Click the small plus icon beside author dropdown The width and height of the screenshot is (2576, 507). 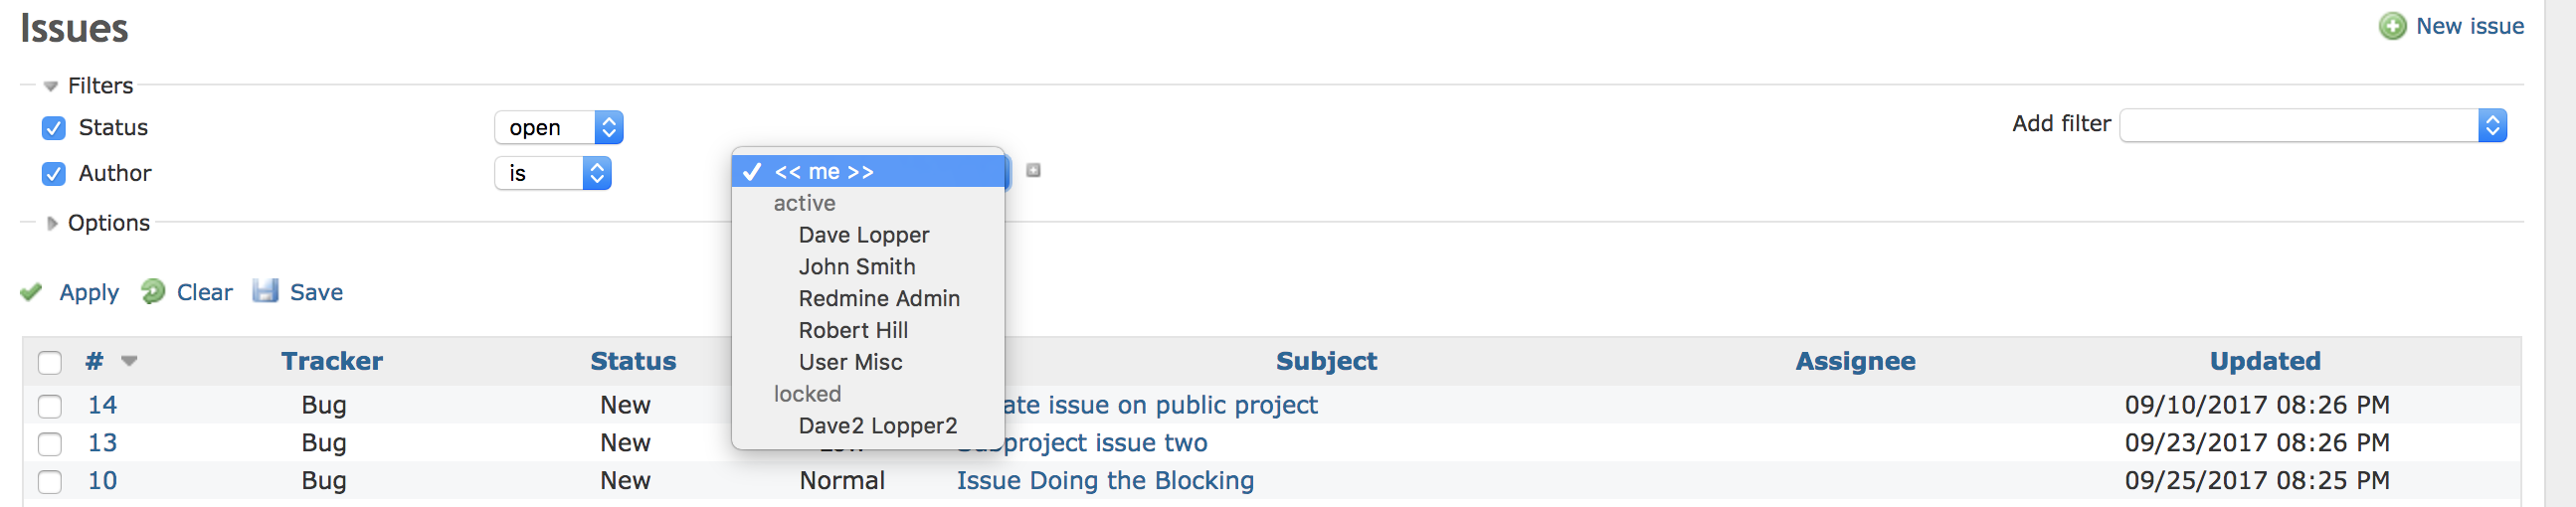(1033, 171)
